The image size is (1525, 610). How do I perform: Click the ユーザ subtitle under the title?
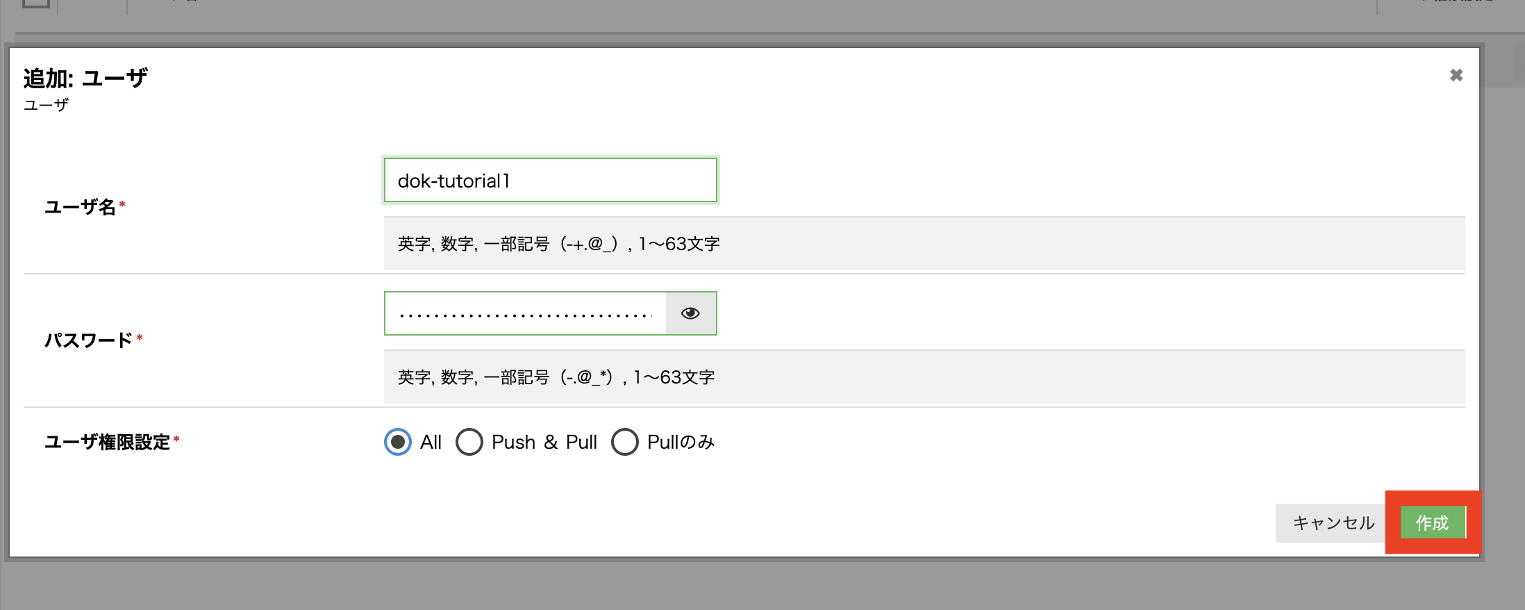pos(46,105)
